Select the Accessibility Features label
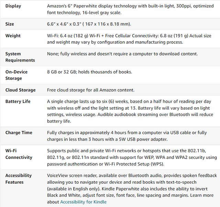This screenshot has height=207, width=220. click(x=18, y=179)
